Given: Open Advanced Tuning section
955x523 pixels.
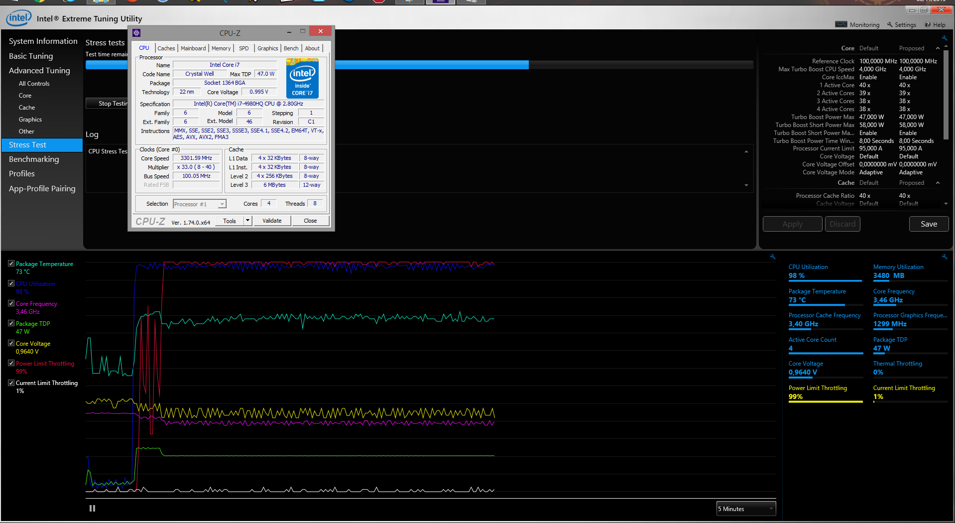Looking at the screenshot, I should 39,71.
